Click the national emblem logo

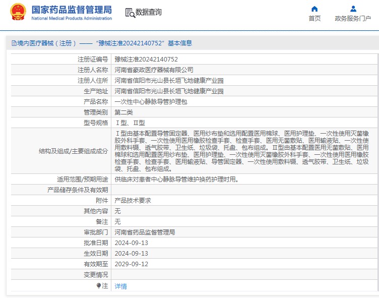coord(18,12)
